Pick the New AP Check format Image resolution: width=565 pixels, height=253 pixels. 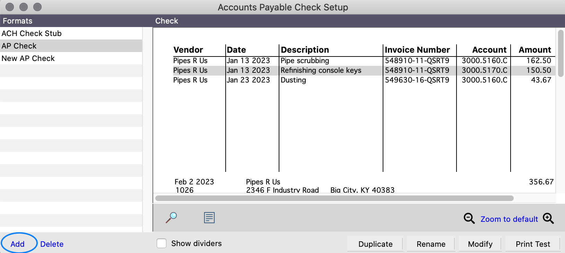tap(28, 58)
